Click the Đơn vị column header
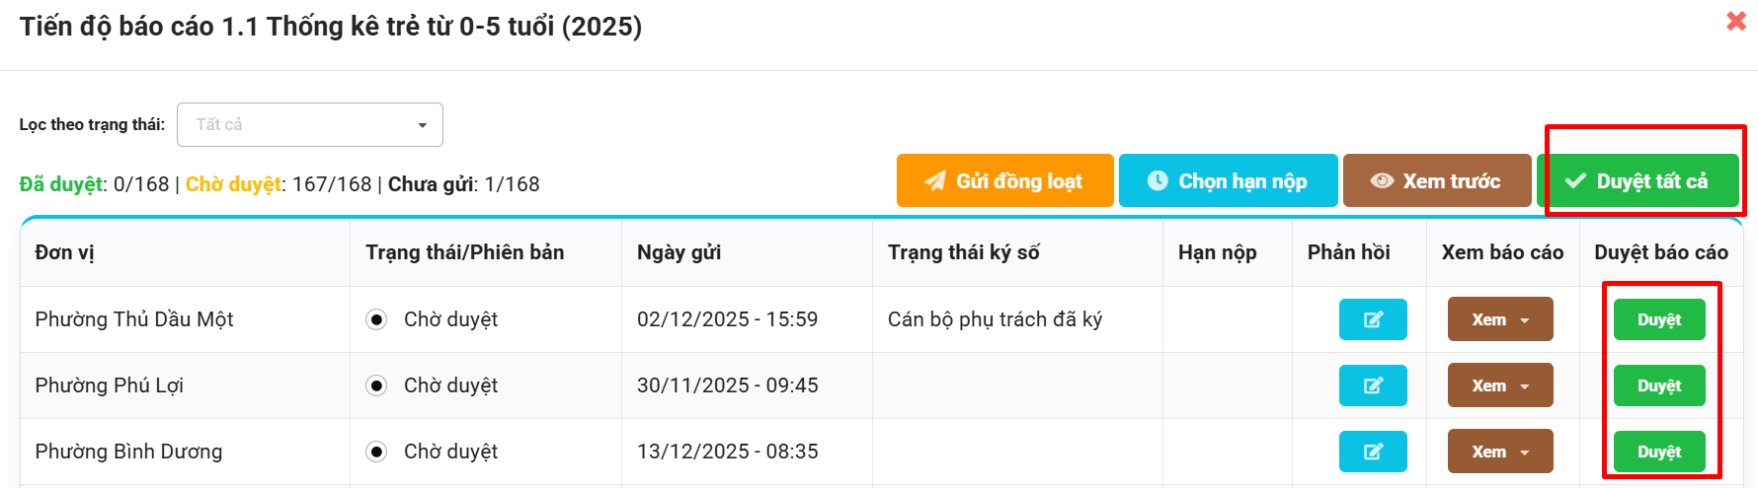This screenshot has height=488, width=1758. click(65, 252)
